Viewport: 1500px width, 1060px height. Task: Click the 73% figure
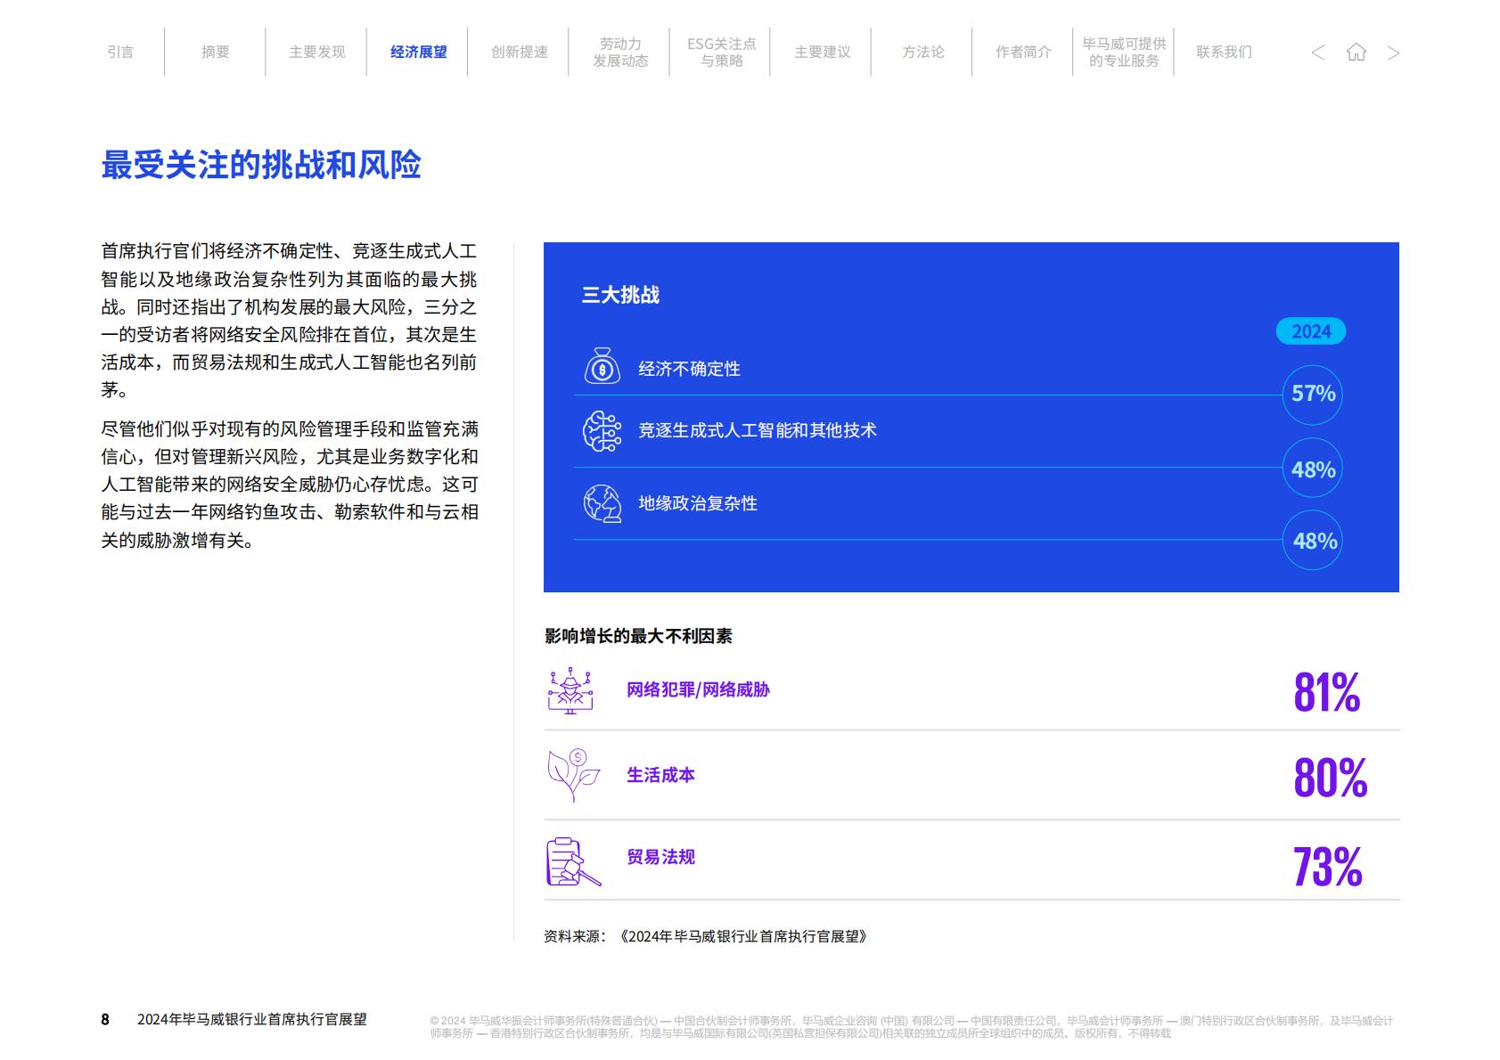tap(1327, 866)
